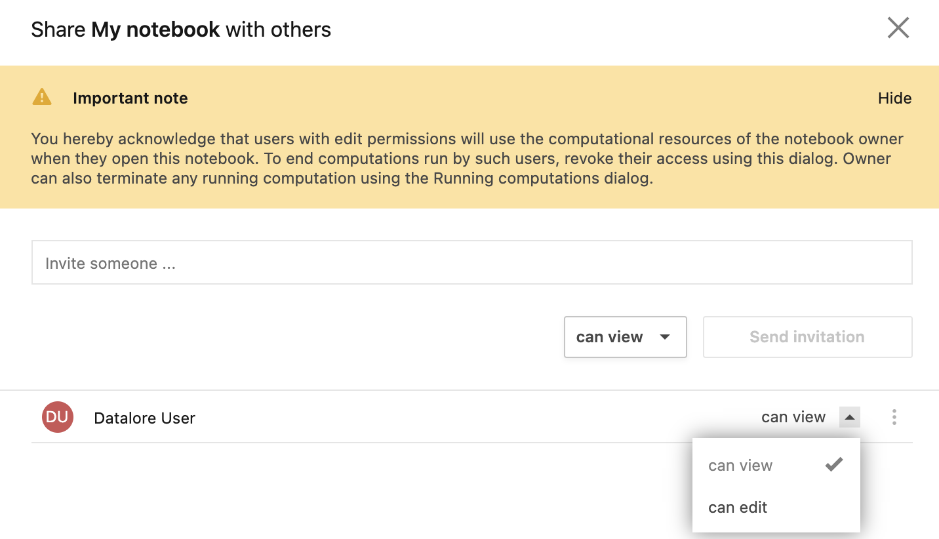This screenshot has width=939, height=539.
Task: Click the 'Datalore User' name text
Action: point(144,418)
